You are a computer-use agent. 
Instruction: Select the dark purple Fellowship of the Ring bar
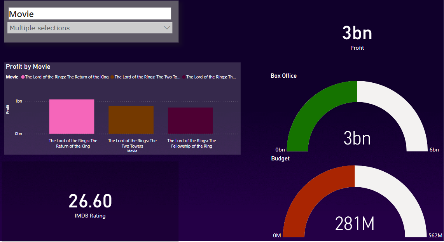(190, 120)
